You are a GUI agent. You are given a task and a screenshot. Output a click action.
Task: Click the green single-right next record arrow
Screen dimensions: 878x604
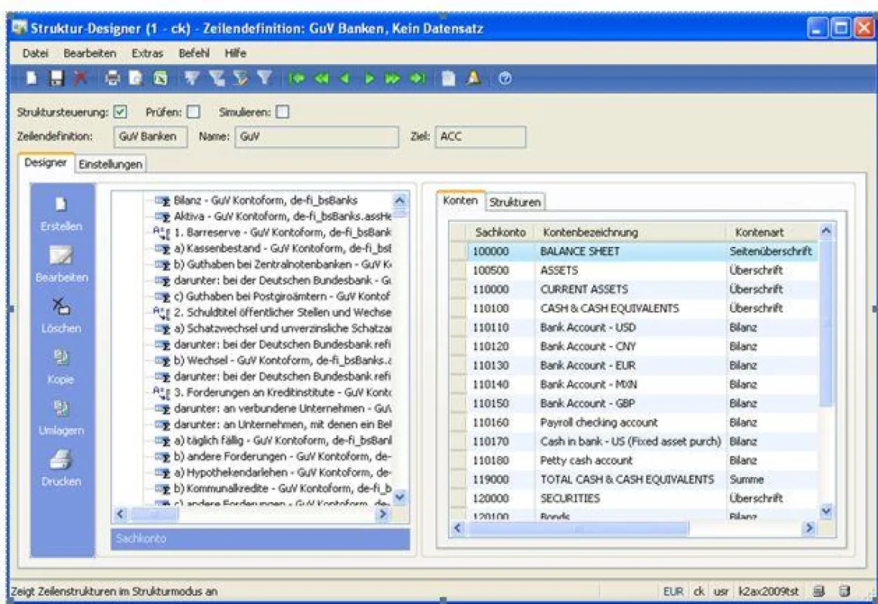pos(369,79)
